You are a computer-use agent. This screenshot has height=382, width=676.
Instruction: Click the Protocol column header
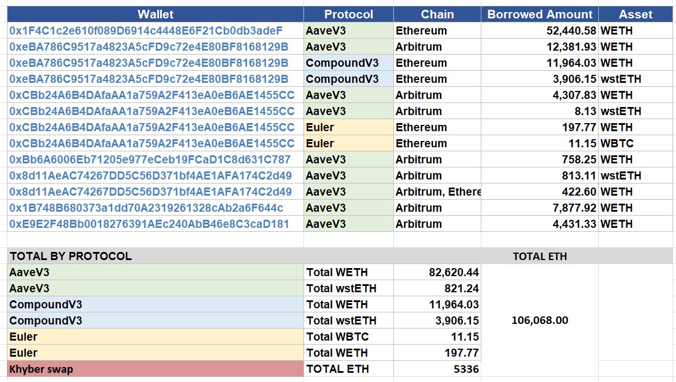coord(348,14)
